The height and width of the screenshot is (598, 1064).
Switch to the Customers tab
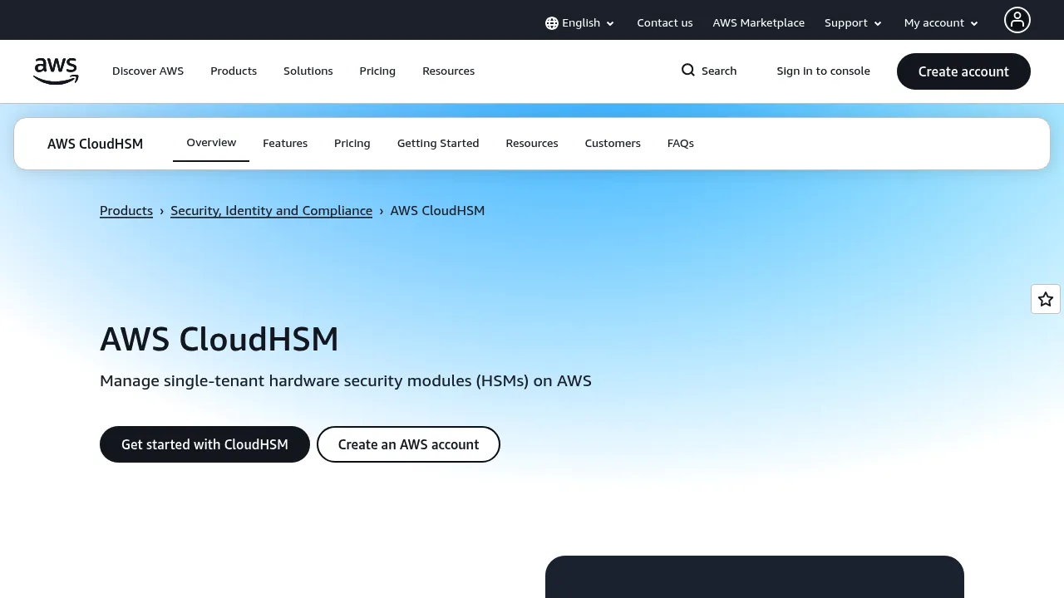pyautogui.click(x=613, y=144)
